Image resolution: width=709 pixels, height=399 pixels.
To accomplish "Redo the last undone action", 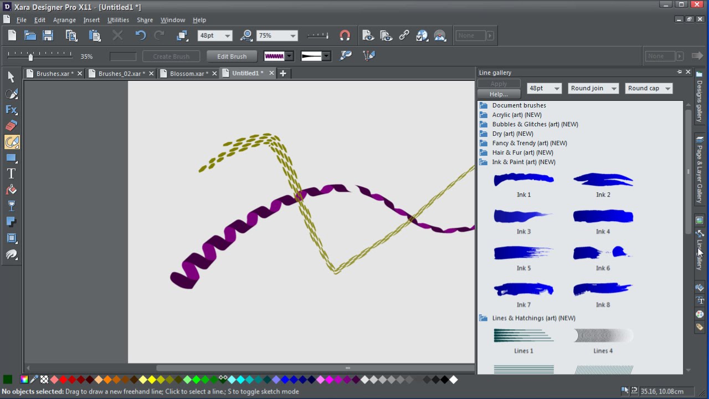I will pyautogui.click(x=159, y=35).
